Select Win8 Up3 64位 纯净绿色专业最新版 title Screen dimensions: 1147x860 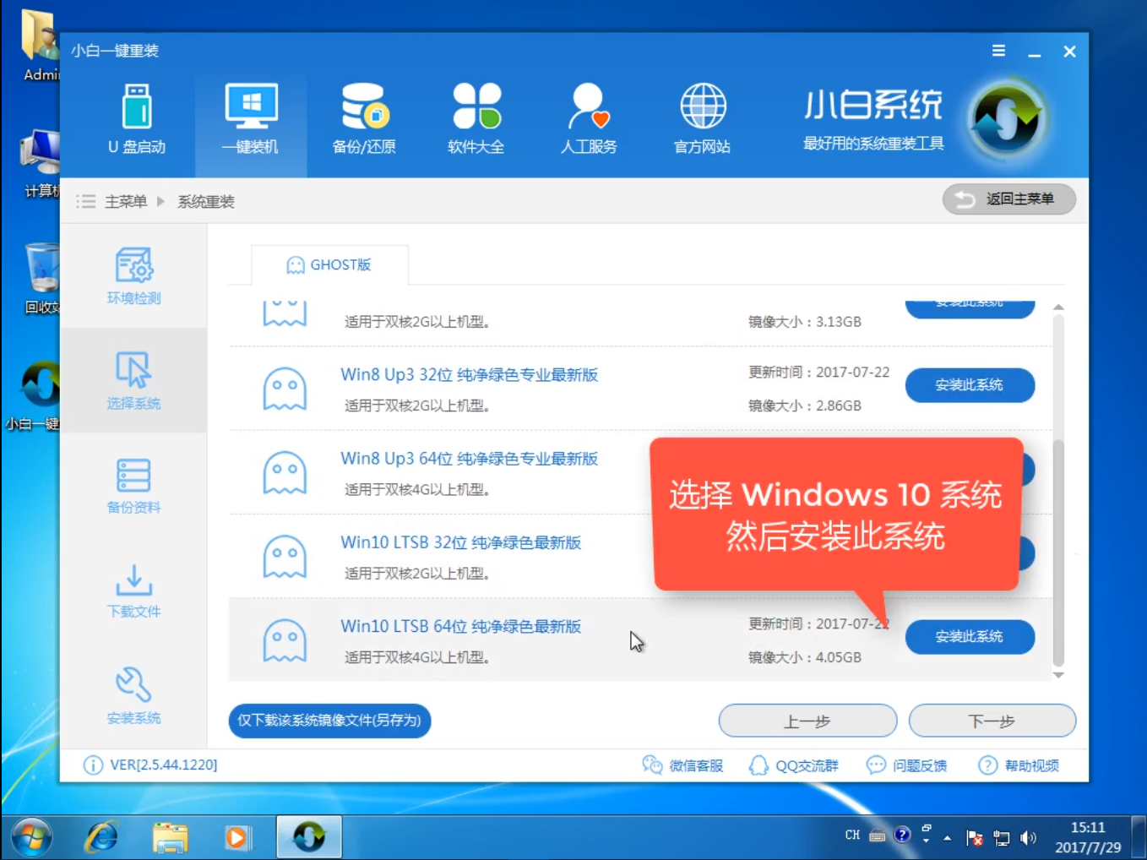pyautogui.click(x=469, y=458)
